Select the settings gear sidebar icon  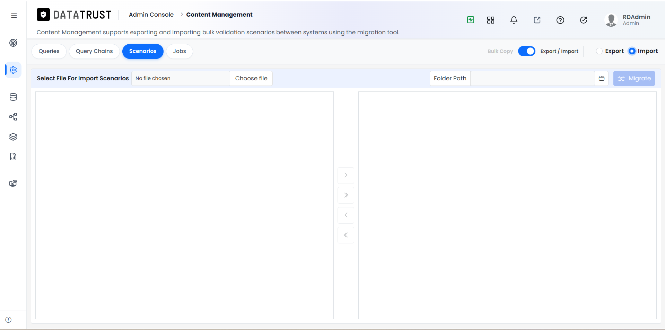pos(13,70)
